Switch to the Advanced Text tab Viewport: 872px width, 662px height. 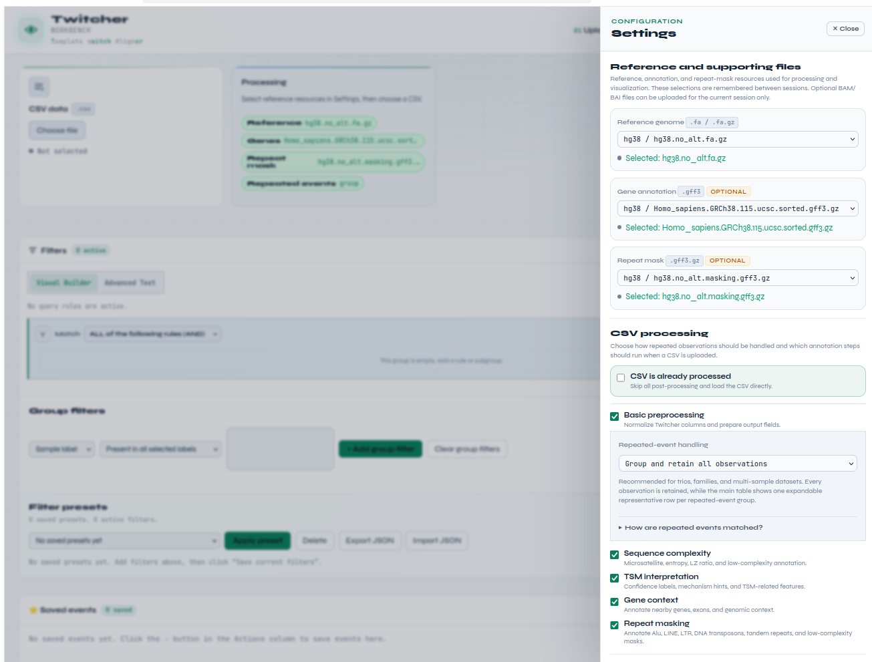(130, 283)
